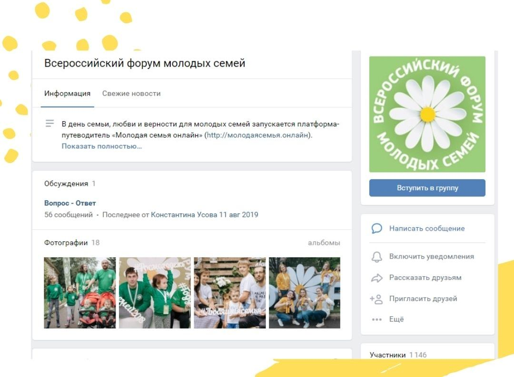Click the three-dots more icon
This screenshot has width=514, height=377.
376,319
